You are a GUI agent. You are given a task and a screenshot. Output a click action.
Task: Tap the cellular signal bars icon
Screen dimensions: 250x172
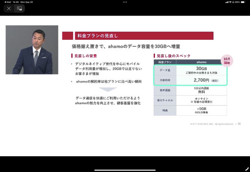click(227, 2)
